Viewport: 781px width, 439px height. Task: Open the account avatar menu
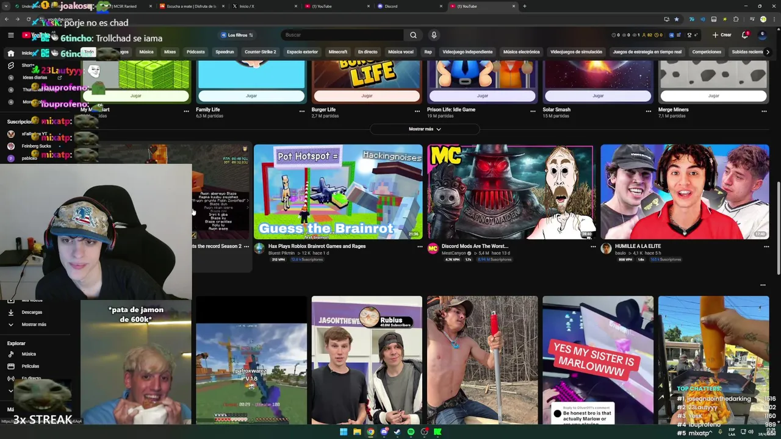pyautogui.click(x=763, y=35)
